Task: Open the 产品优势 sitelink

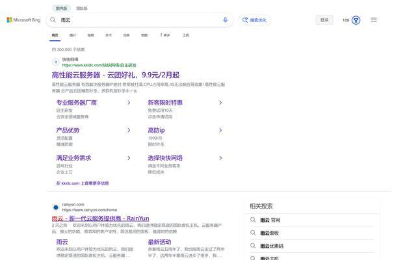Action: click(68, 130)
